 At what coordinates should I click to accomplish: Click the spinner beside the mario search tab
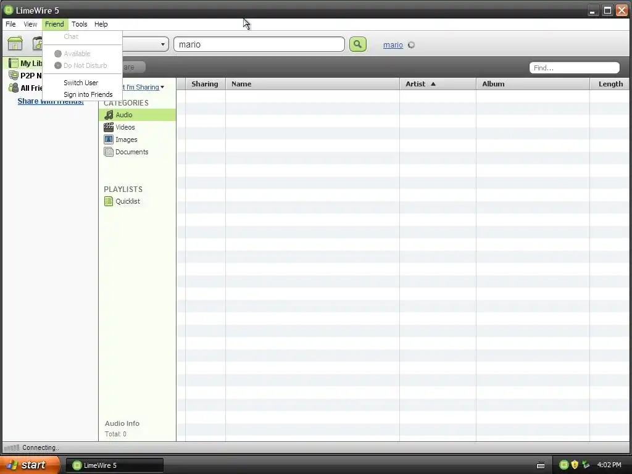point(411,44)
